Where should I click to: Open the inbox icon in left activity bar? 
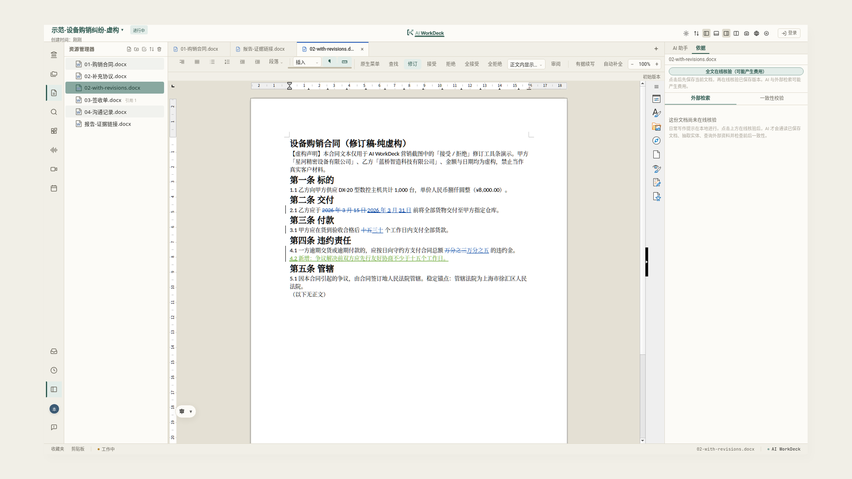(54, 351)
